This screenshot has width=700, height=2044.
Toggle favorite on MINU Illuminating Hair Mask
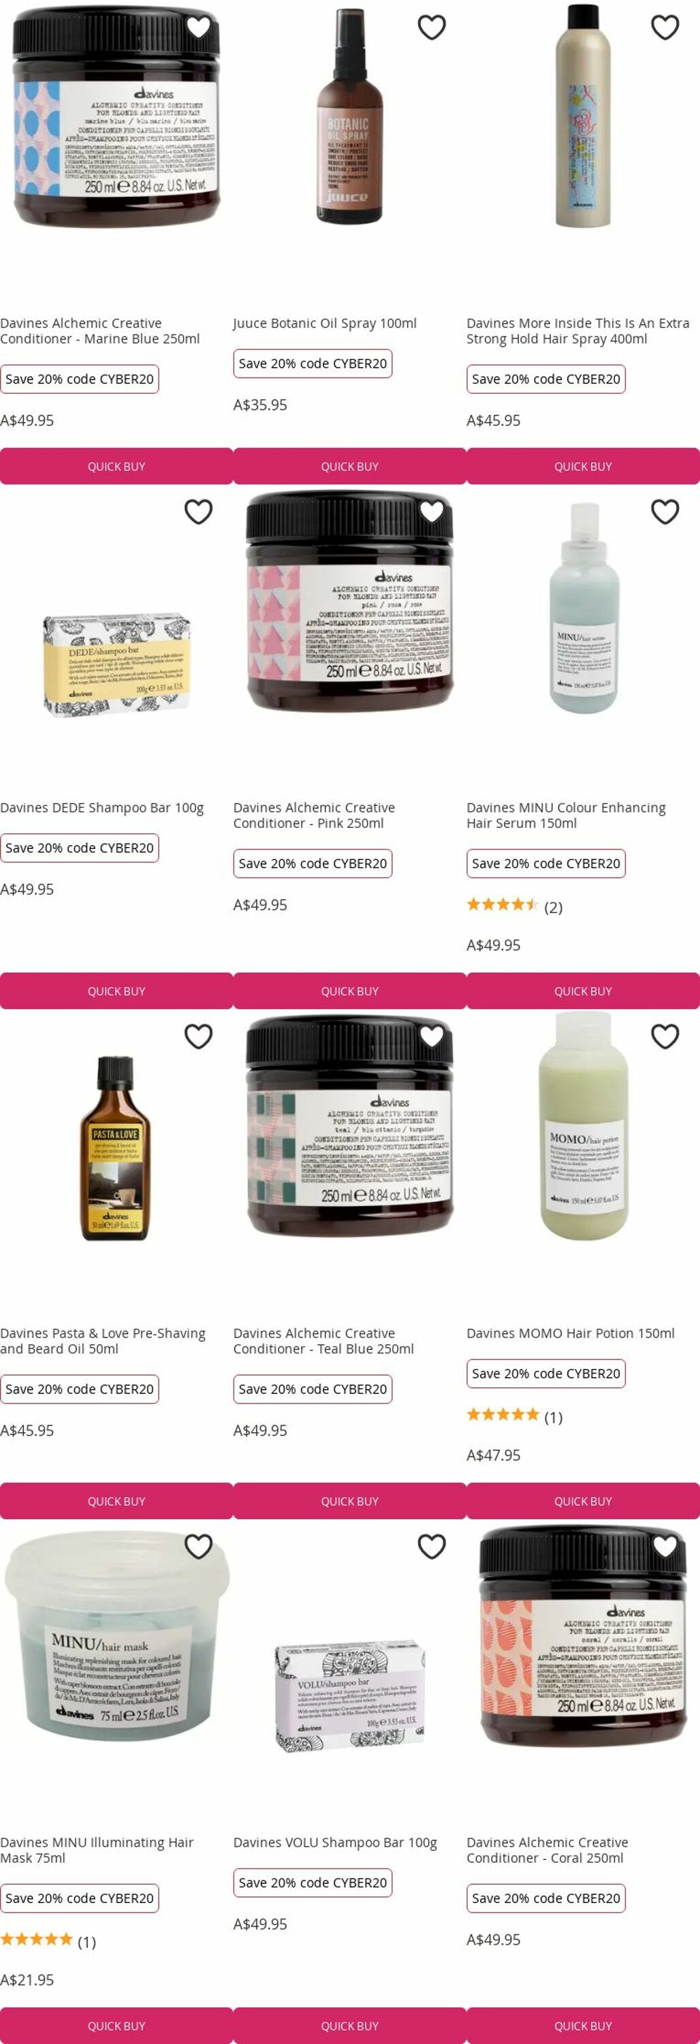pos(198,1546)
